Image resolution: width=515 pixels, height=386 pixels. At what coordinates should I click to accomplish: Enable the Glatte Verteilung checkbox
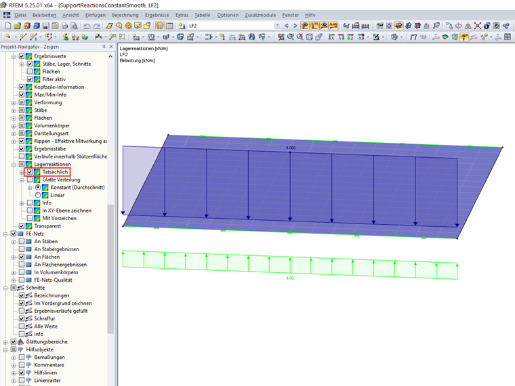tap(30, 180)
